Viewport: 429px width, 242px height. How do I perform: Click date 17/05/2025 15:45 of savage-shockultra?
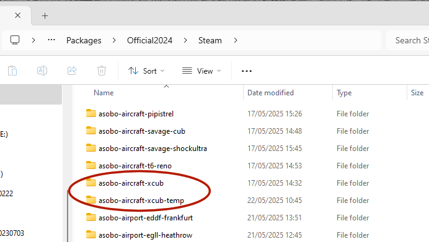click(x=275, y=149)
